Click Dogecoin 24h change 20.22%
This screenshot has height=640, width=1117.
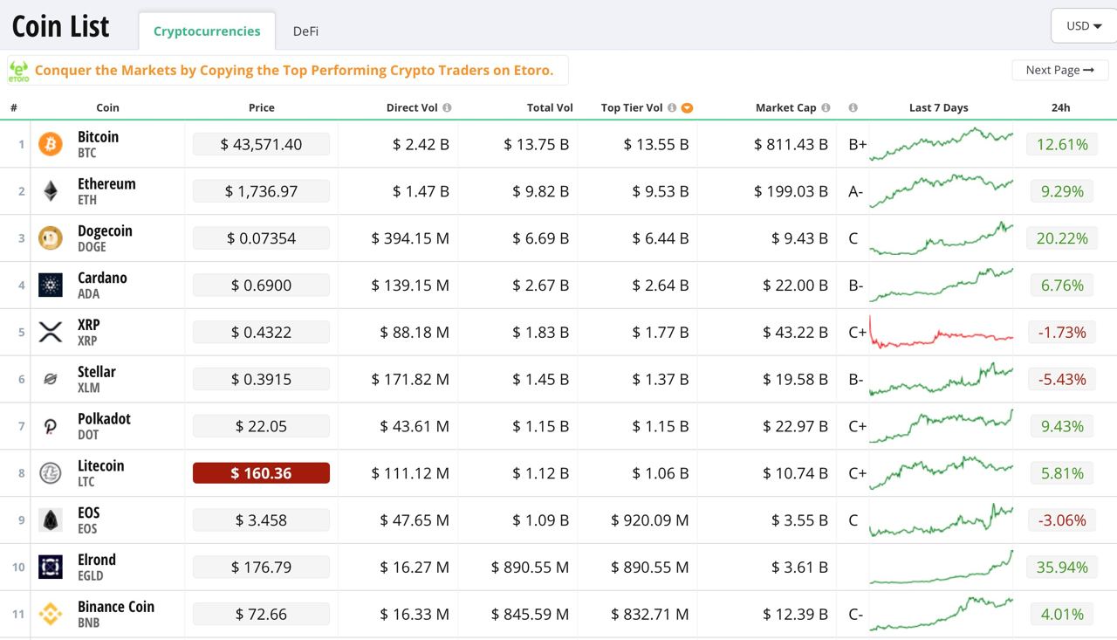pyautogui.click(x=1061, y=238)
